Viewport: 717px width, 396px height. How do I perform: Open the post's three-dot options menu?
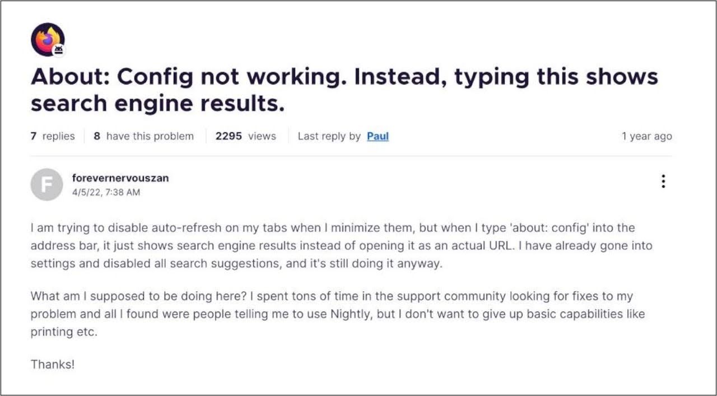(663, 181)
